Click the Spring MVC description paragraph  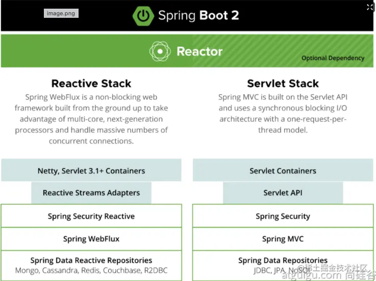pos(283,114)
